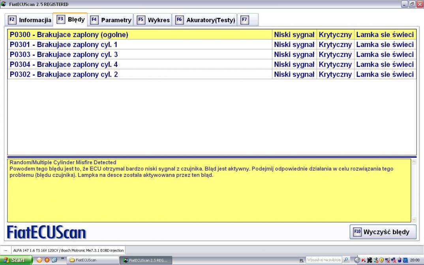Click 'Niski sygnał' in the P0304 row
Viewport: 424px width, 265px height.
point(294,65)
